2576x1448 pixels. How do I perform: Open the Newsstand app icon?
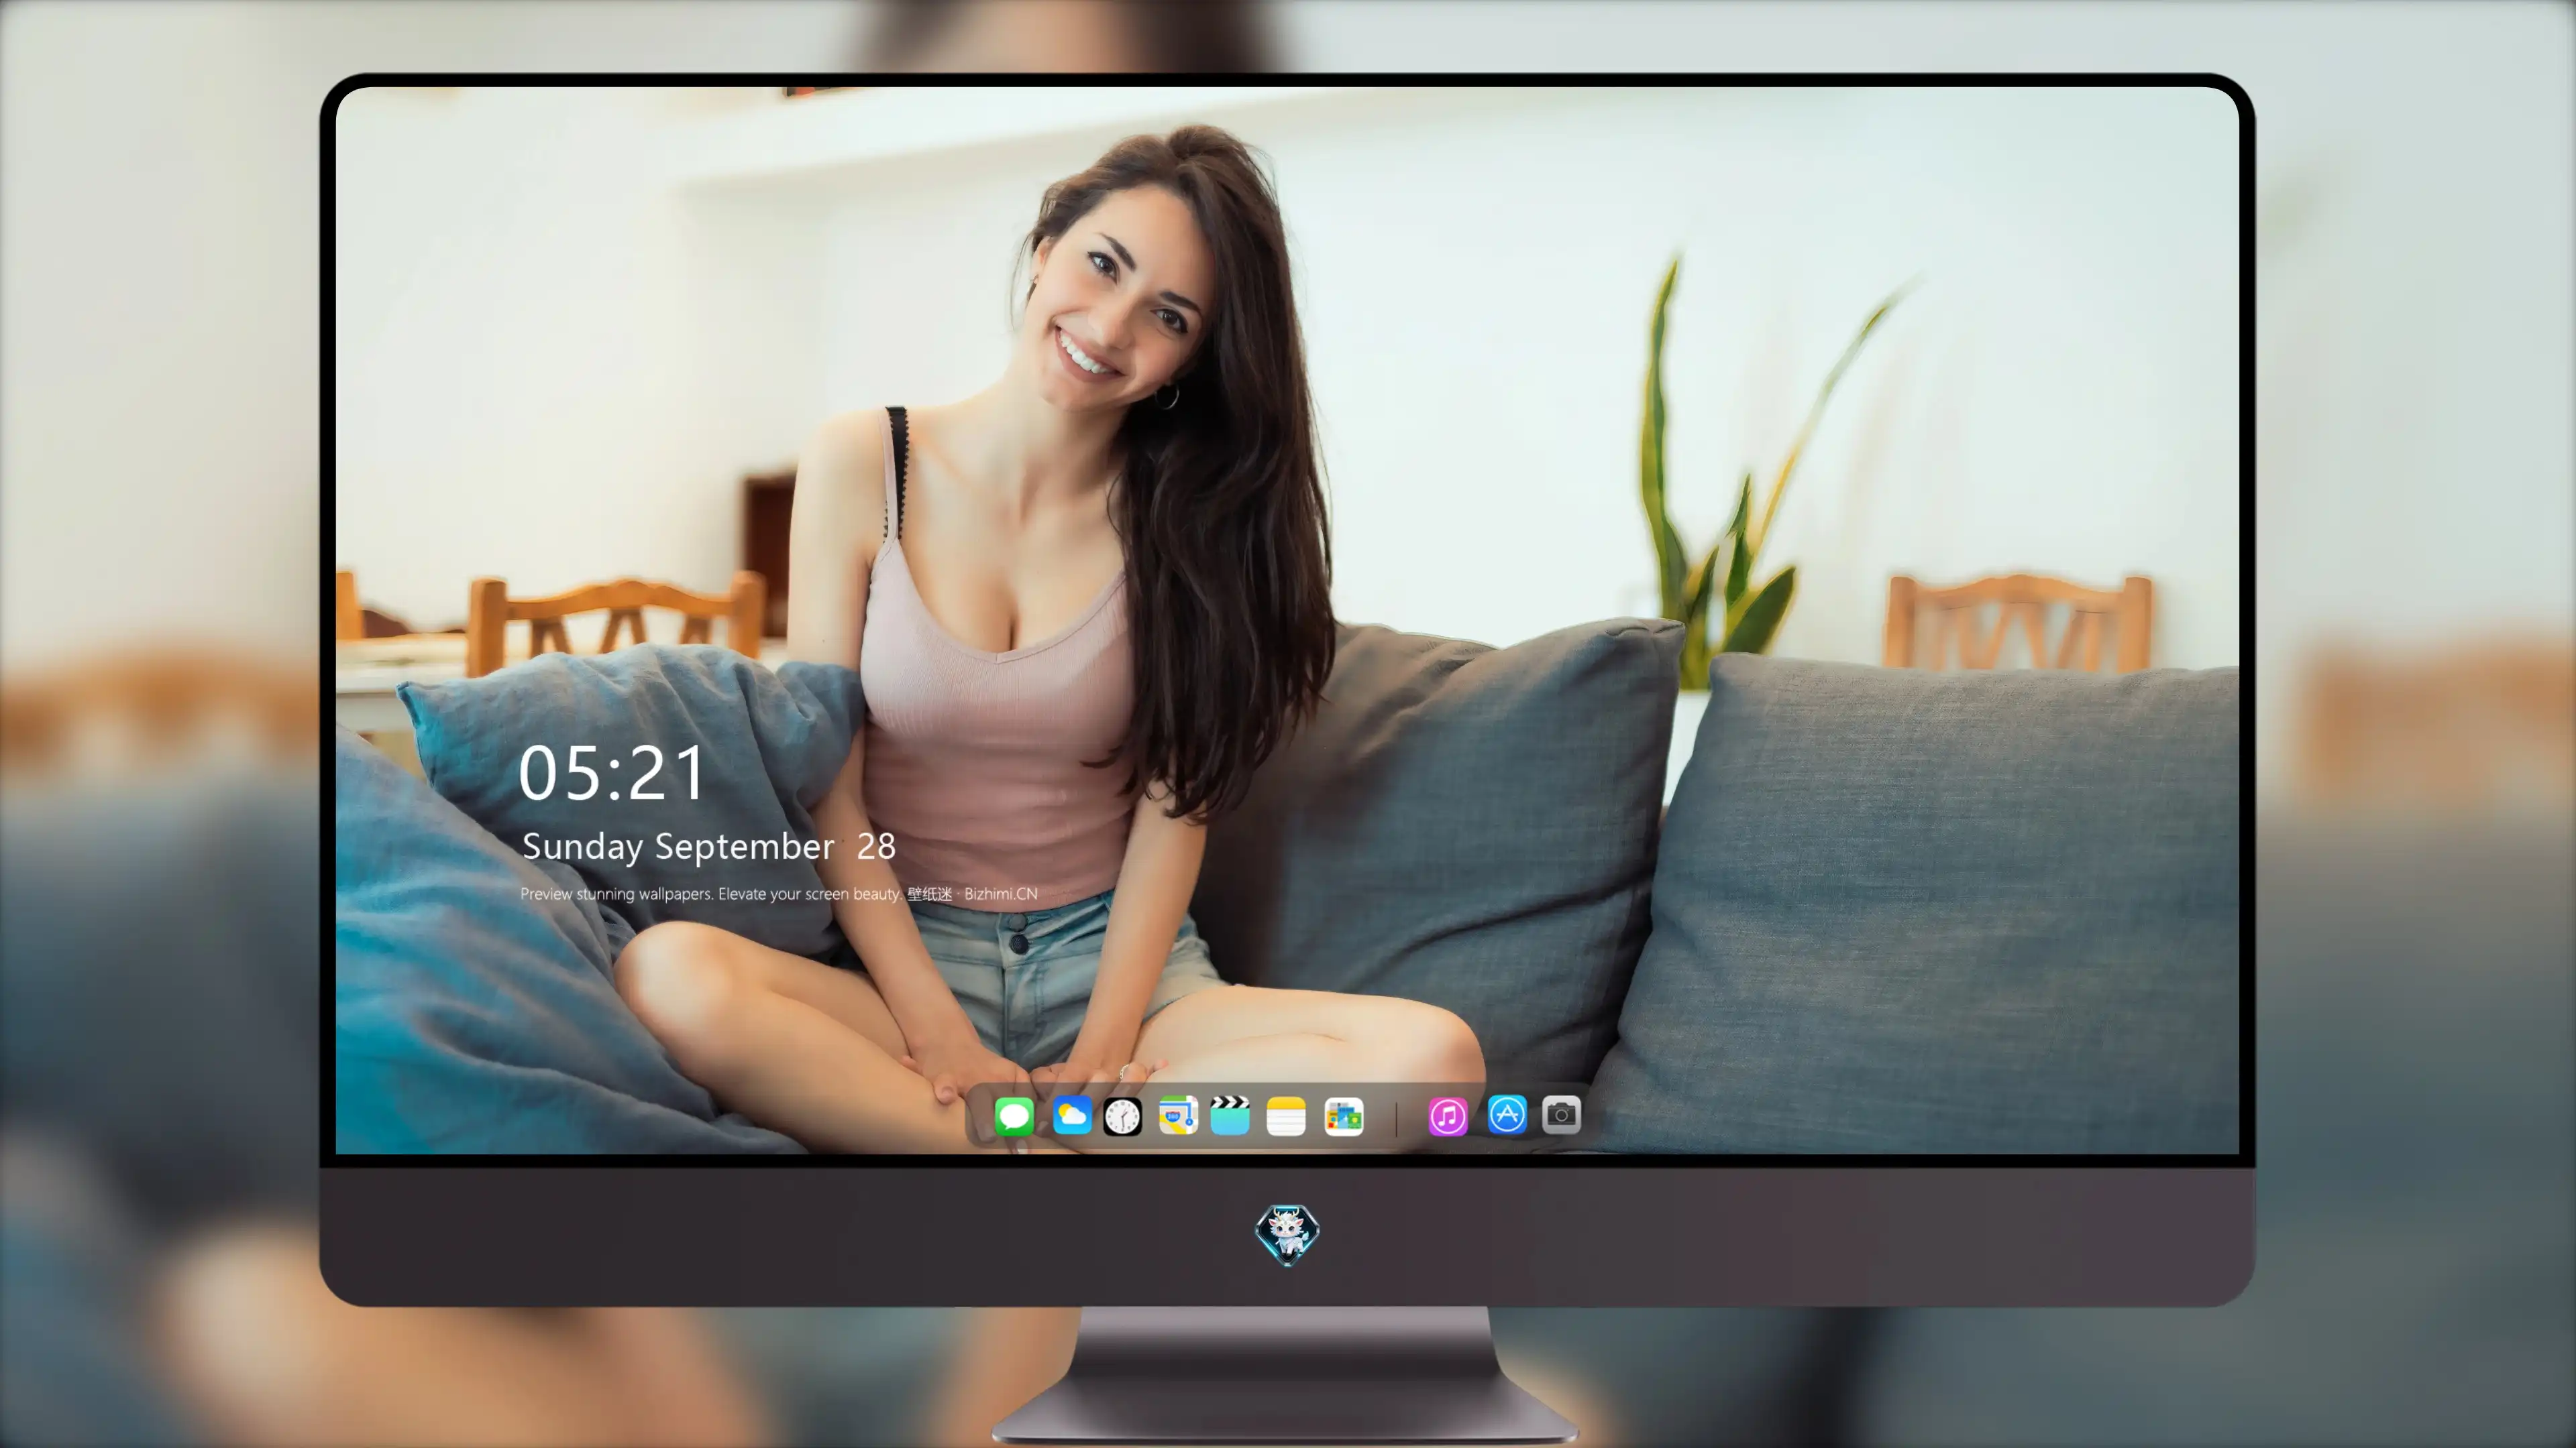point(1344,1116)
